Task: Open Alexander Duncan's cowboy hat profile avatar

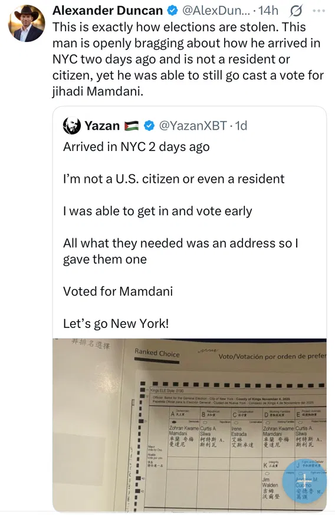Action: pos(27,24)
